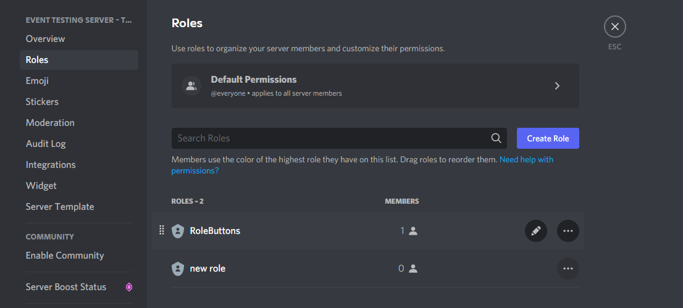Click the pencil edit icon for RoleButtons
683x308 pixels.
(535, 231)
